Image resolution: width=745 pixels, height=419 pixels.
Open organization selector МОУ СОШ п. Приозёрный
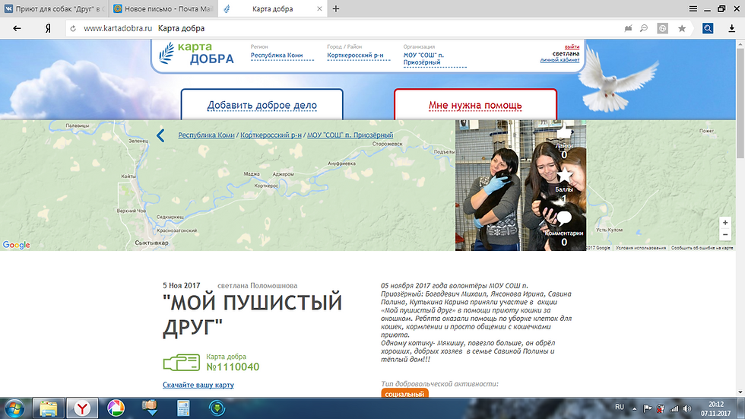[424, 59]
